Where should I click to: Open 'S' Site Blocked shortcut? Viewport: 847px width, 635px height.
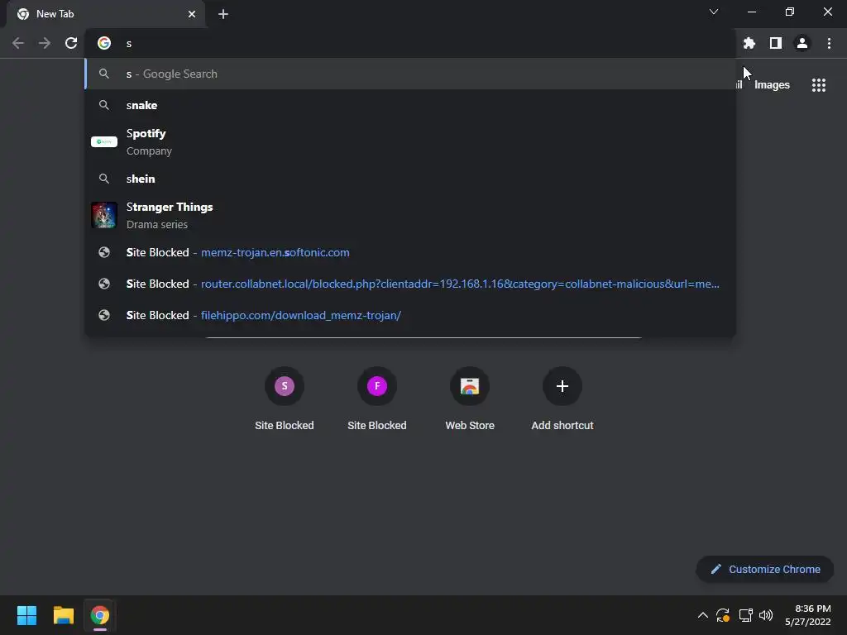[285, 399]
